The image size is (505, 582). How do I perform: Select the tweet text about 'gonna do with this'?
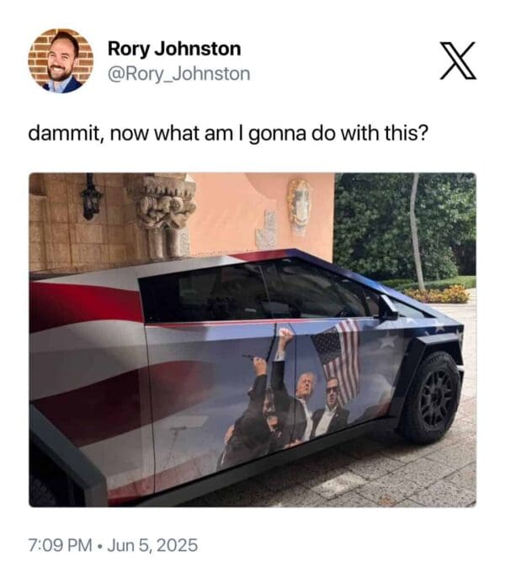click(228, 133)
